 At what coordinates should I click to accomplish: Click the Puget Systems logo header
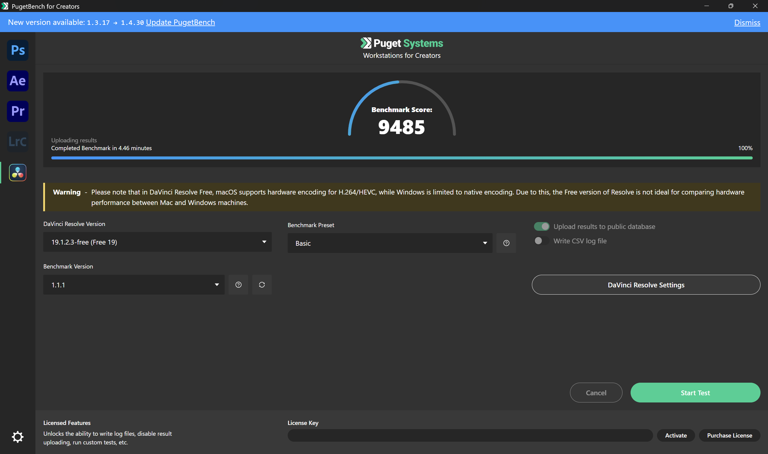click(x=402, y=43)
